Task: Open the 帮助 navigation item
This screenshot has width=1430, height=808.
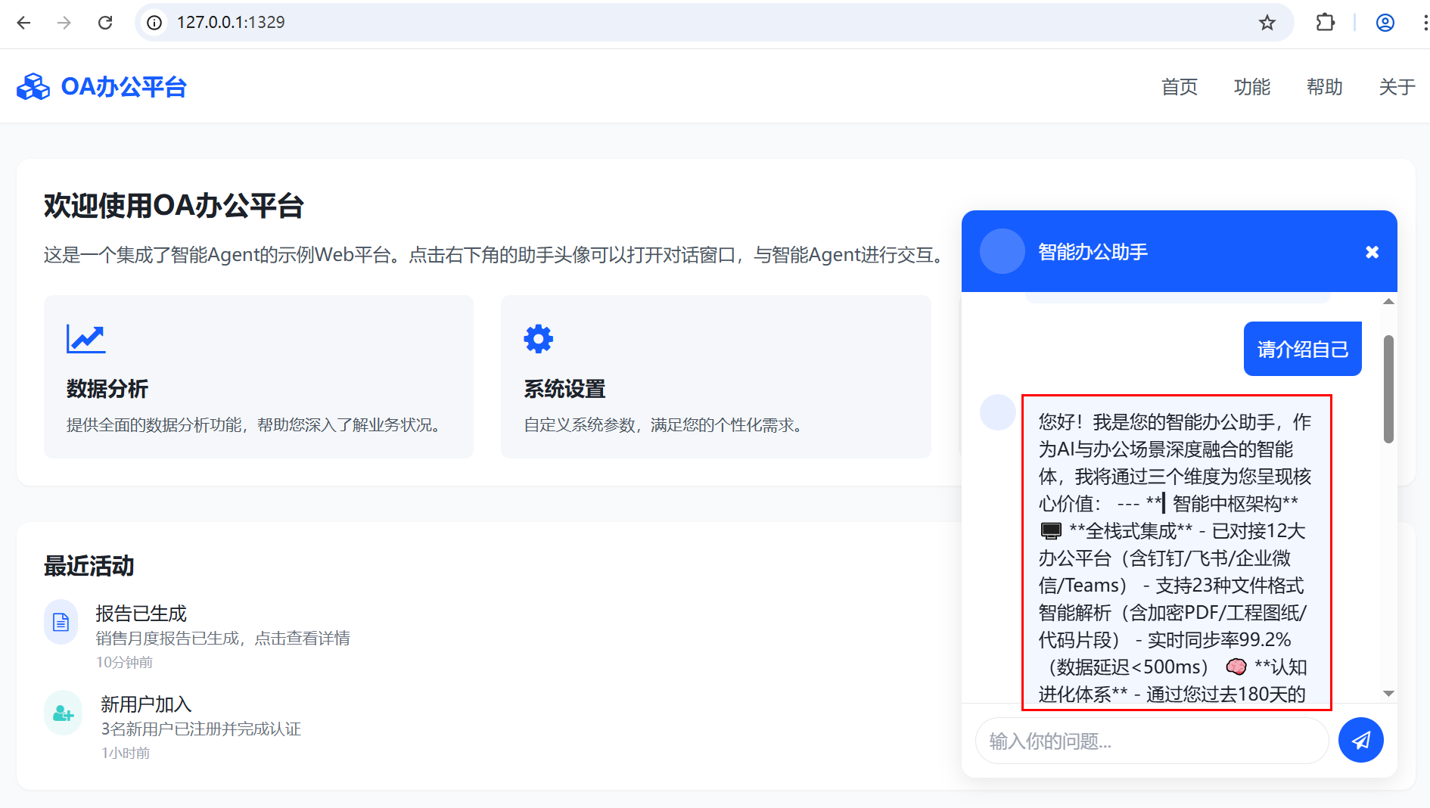Action: tap(1325, 87)
